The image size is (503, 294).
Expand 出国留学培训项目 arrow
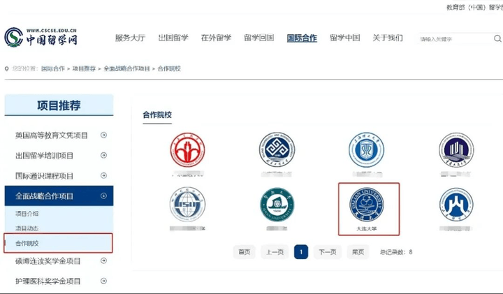103,155
